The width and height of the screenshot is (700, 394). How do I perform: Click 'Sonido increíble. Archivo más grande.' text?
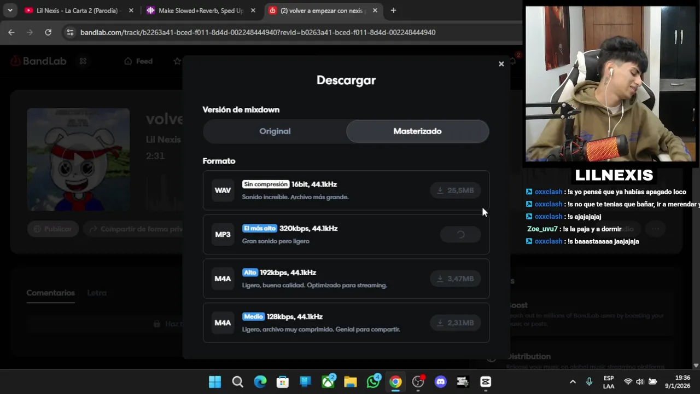pyautogui.click(x=295, y=197)
